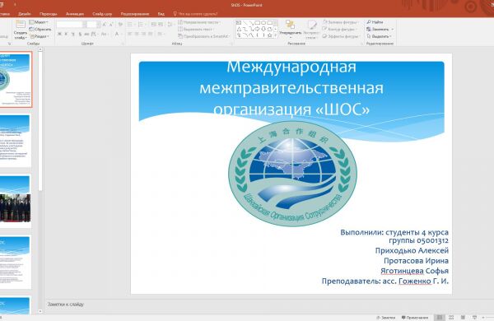Open Эффекты фигуры dropdown

341,36
